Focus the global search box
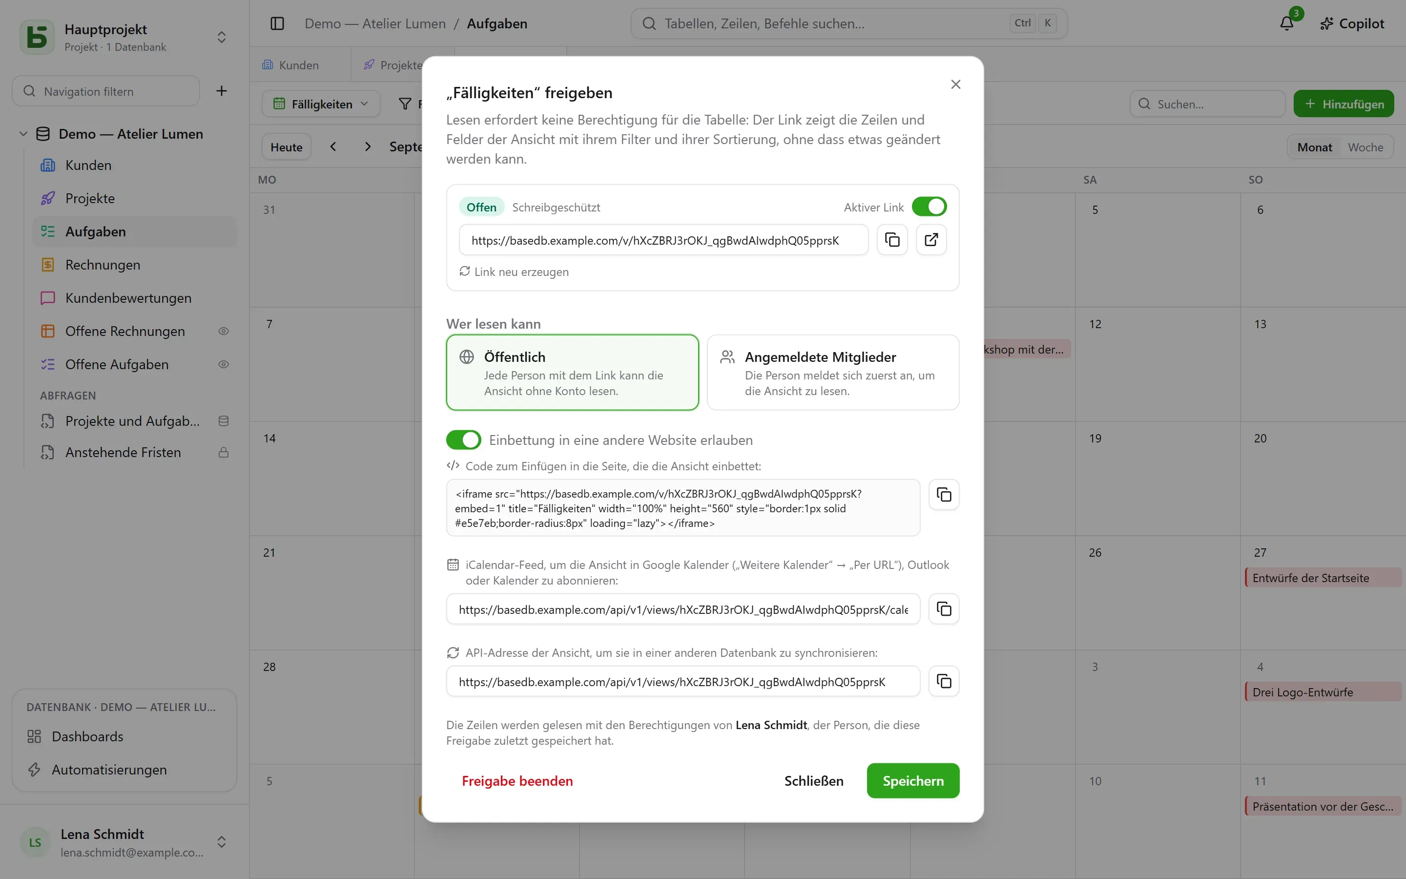This screenshot has width=1406, height=879. click(x=849, y=23)
